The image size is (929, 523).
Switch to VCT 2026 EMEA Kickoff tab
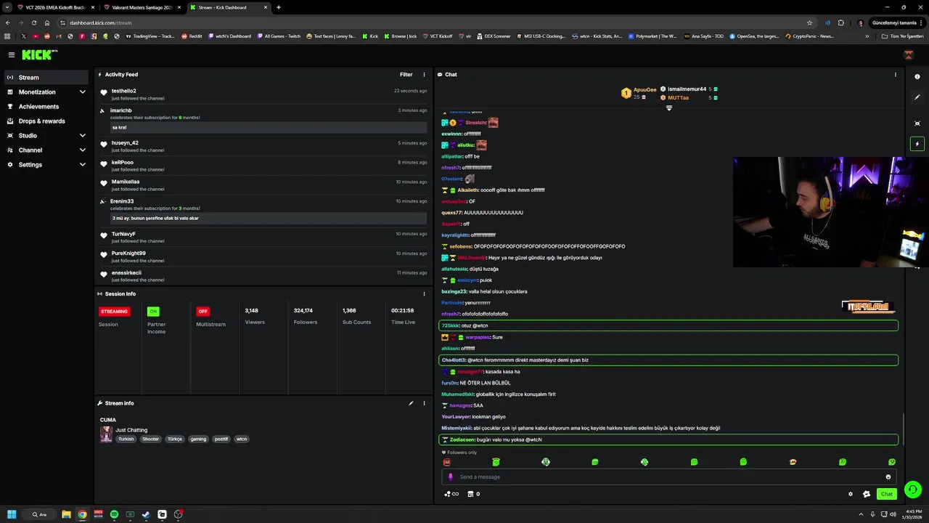tap(55, 7)
